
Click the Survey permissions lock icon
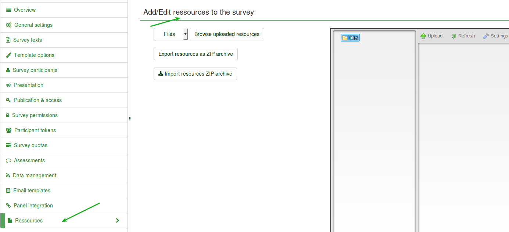(8, 115)
